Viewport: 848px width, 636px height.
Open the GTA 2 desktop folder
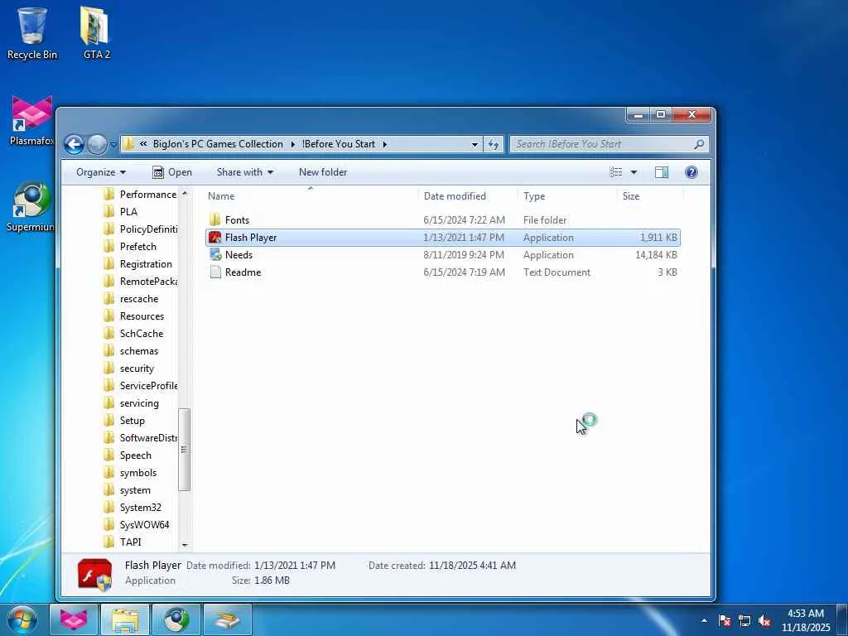pos(96,32)
